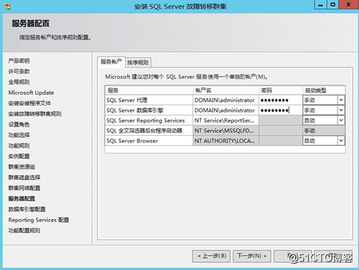Screen dimensions: 359x270
Task: Click the SQL Server Reporting Services label
Action: tap(146, 121)
